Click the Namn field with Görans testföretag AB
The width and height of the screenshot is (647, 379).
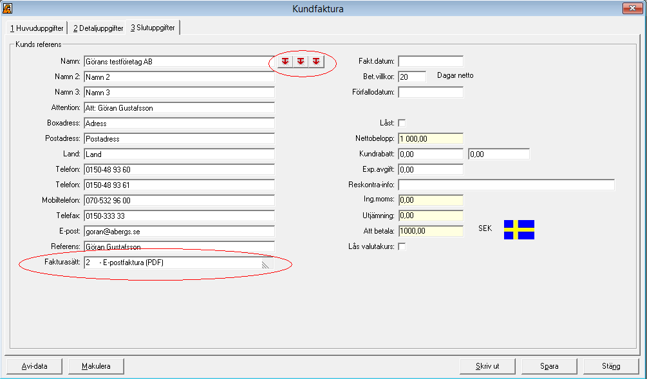pos(179,61)
